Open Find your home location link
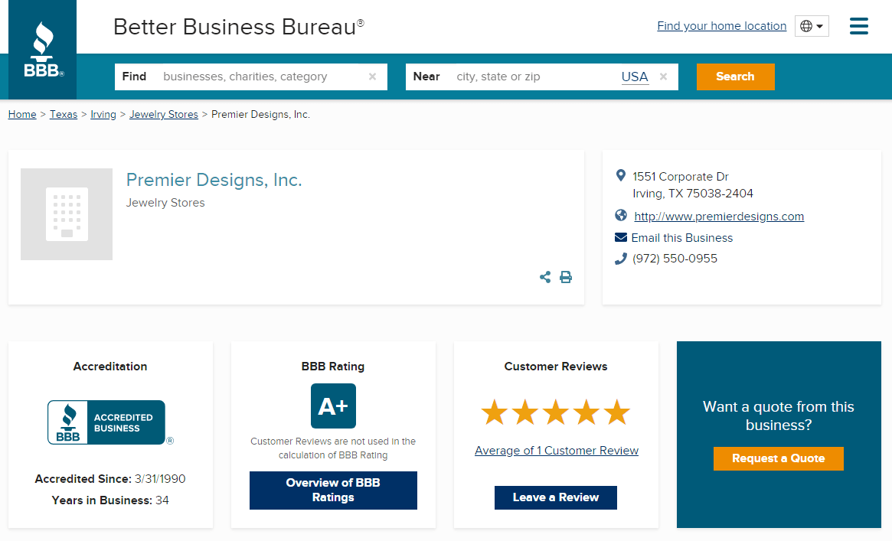Image resolution: width=892 pixels, height=541 pixels. coord(722,26)
